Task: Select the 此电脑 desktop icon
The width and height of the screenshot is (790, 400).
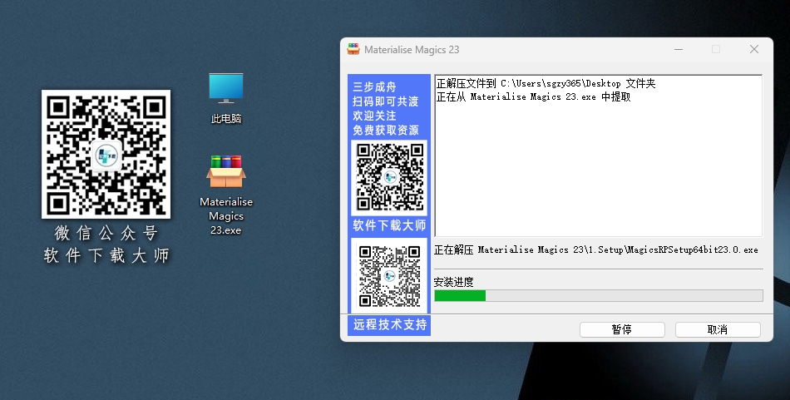Action: tap(225, 98)
